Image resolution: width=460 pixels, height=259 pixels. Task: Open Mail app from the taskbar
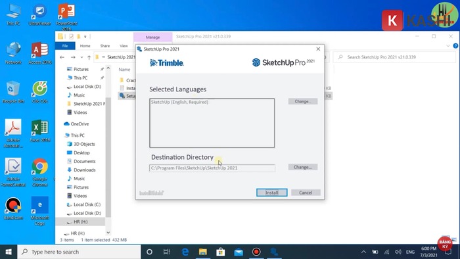coord(239,252)
